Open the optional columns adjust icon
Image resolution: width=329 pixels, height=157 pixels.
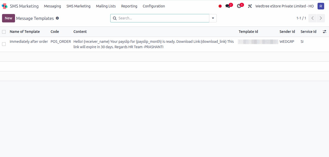[324, 32]
